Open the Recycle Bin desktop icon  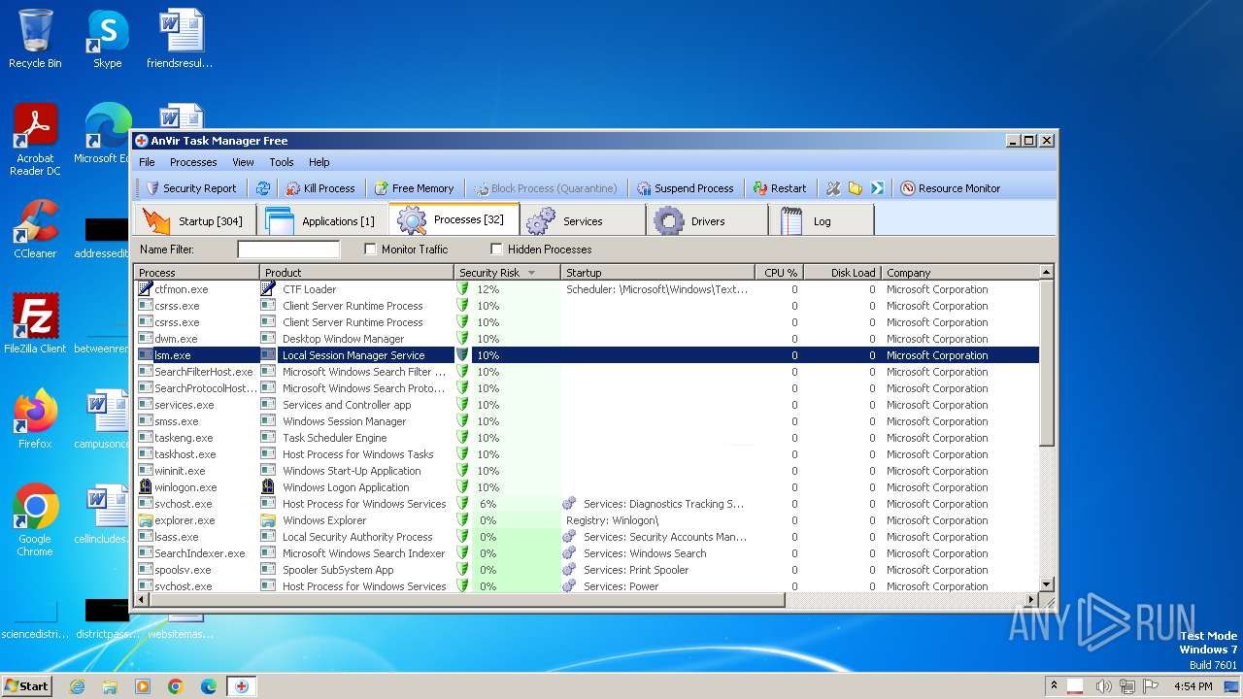click(x=35, y=39)
